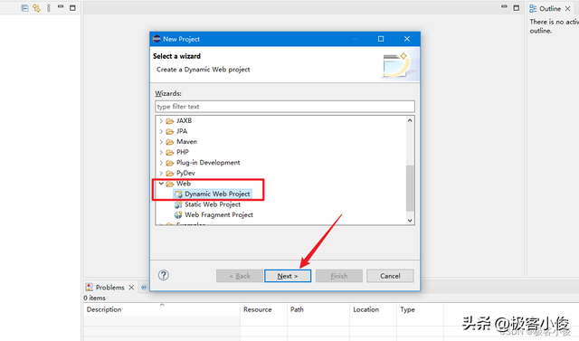Expand the PHP folder

(x=161, y=152)
